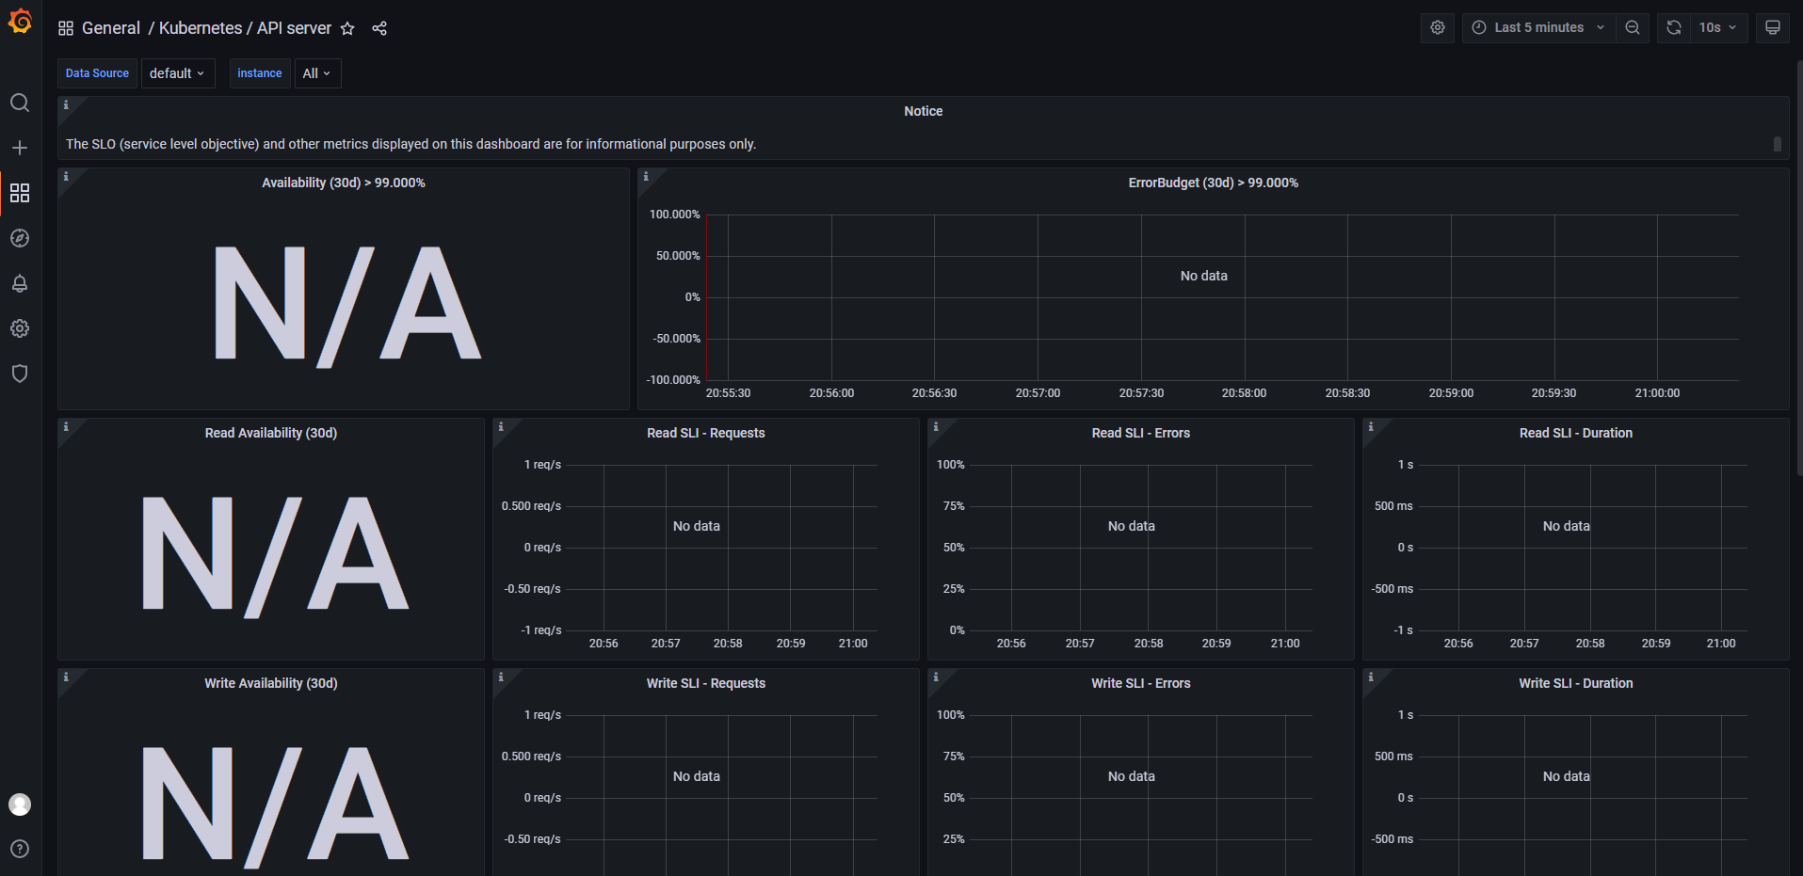Open the Notice panel title menu
Screen dimensions: 1803x876
click(x=923, y=111)
